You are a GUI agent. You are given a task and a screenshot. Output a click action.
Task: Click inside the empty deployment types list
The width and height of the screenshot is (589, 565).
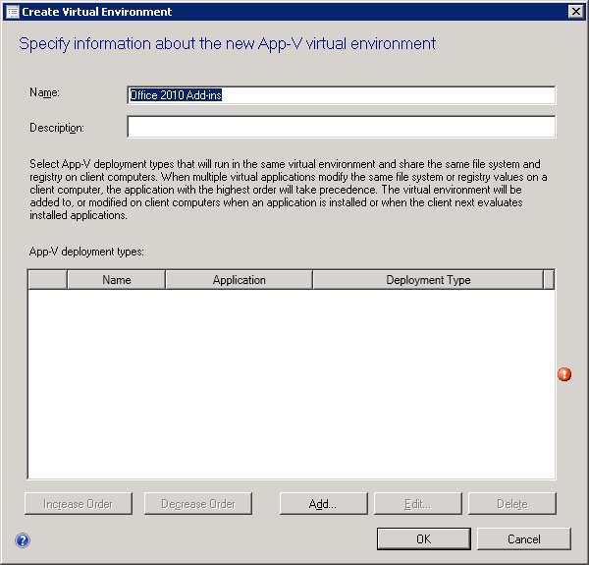(x=291, y=383)
